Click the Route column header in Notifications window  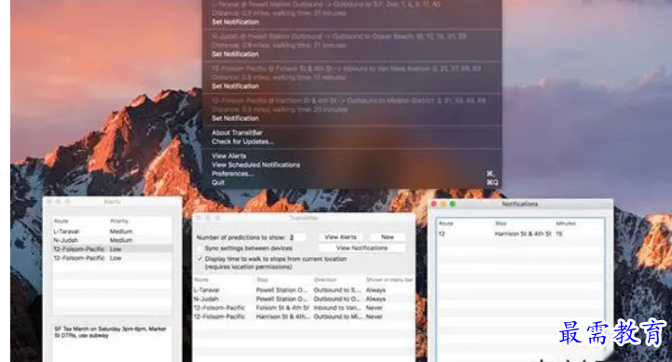tap(446, 223)
